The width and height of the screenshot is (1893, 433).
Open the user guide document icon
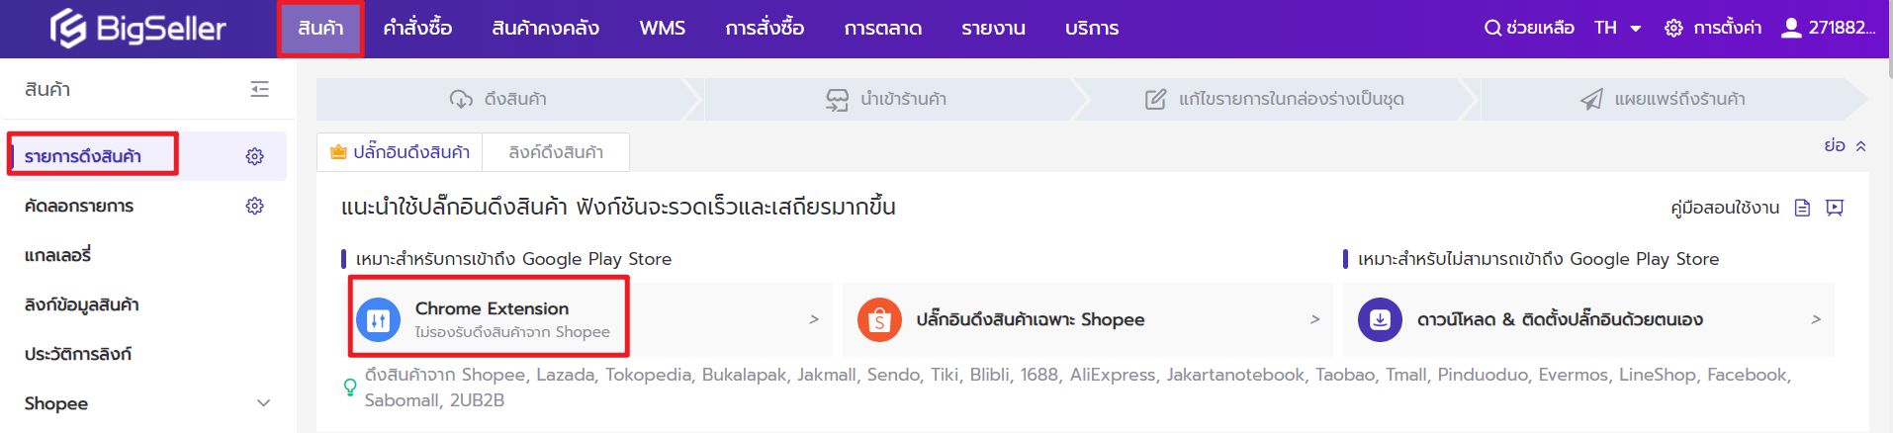pyautogui.click(x=1802, y=208)
